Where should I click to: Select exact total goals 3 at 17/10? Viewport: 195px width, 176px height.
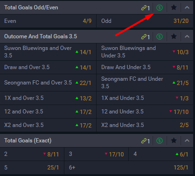point(96,154)
